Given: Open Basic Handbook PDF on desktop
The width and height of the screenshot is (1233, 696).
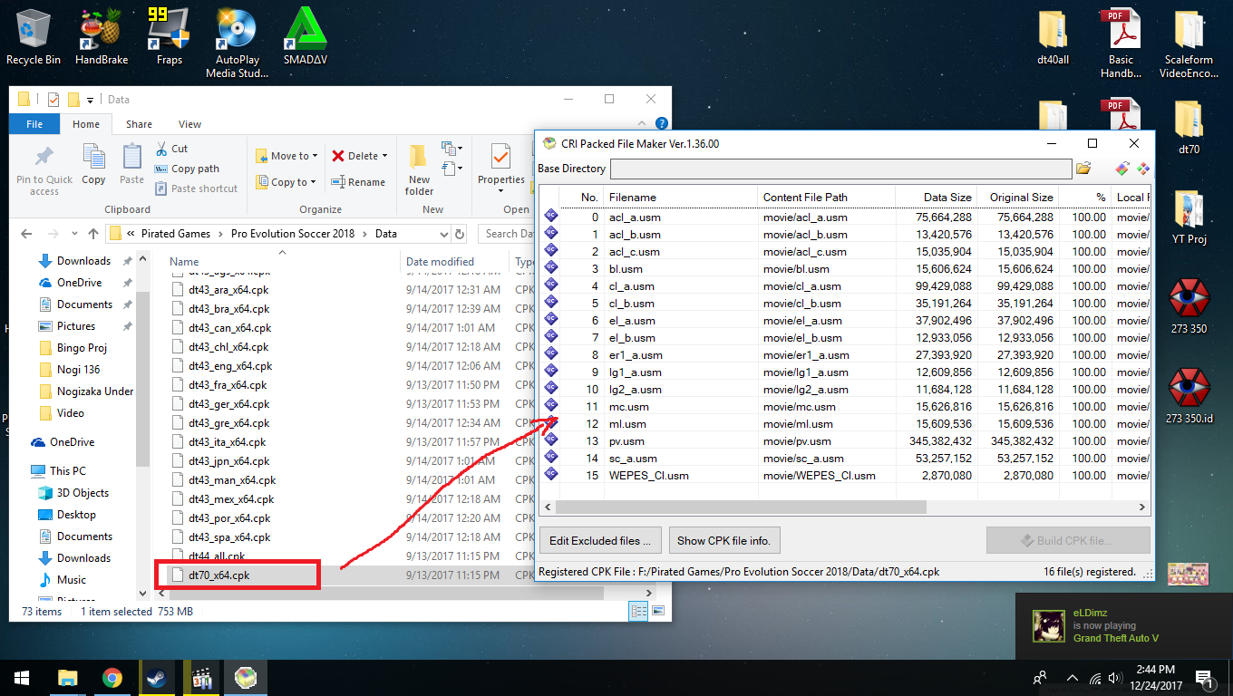Looking at the screenshot, I should (x=1121, y=43).
